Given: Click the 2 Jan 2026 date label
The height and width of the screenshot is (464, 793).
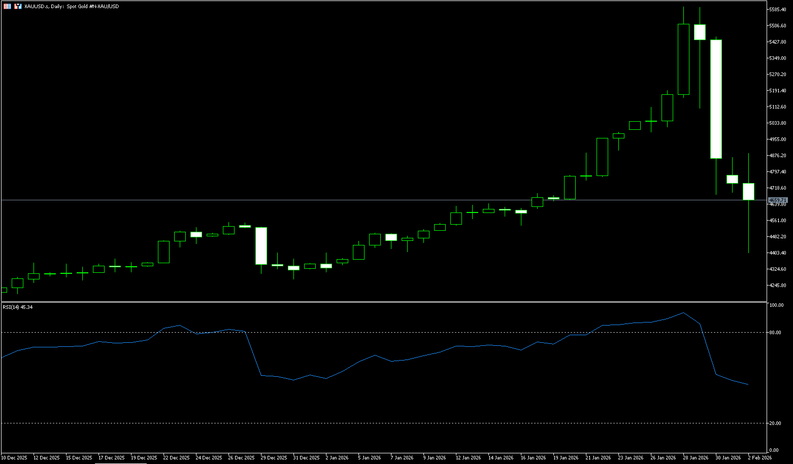Looking at the screenshot, I should [x=336, y=458].
